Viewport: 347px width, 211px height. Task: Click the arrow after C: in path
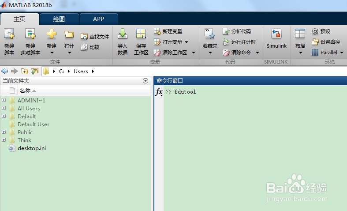click(69, 72)
